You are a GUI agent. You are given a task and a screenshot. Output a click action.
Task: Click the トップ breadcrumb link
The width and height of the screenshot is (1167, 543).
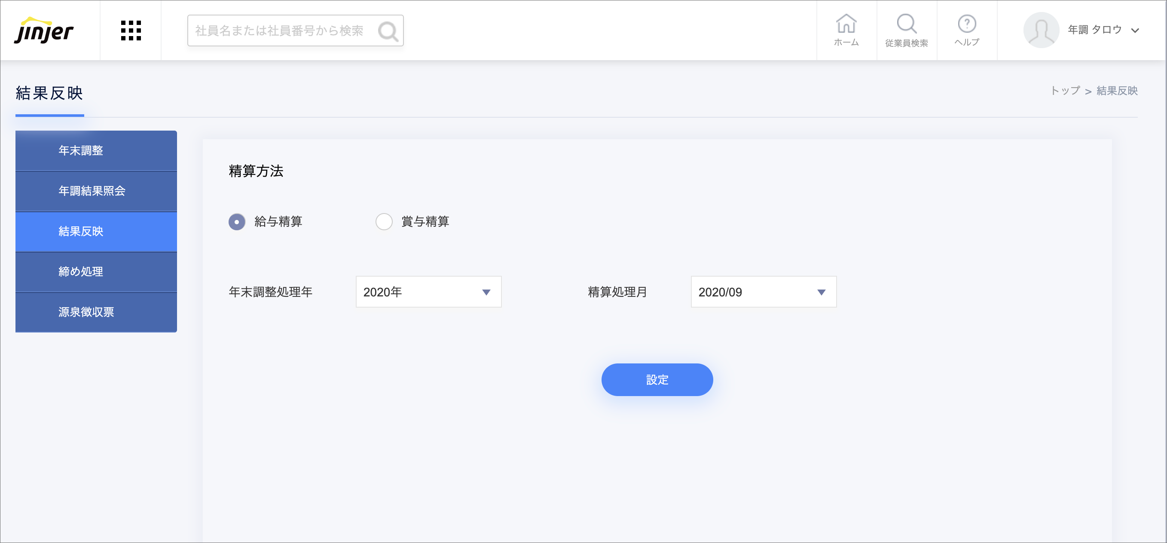(1065, 91)
